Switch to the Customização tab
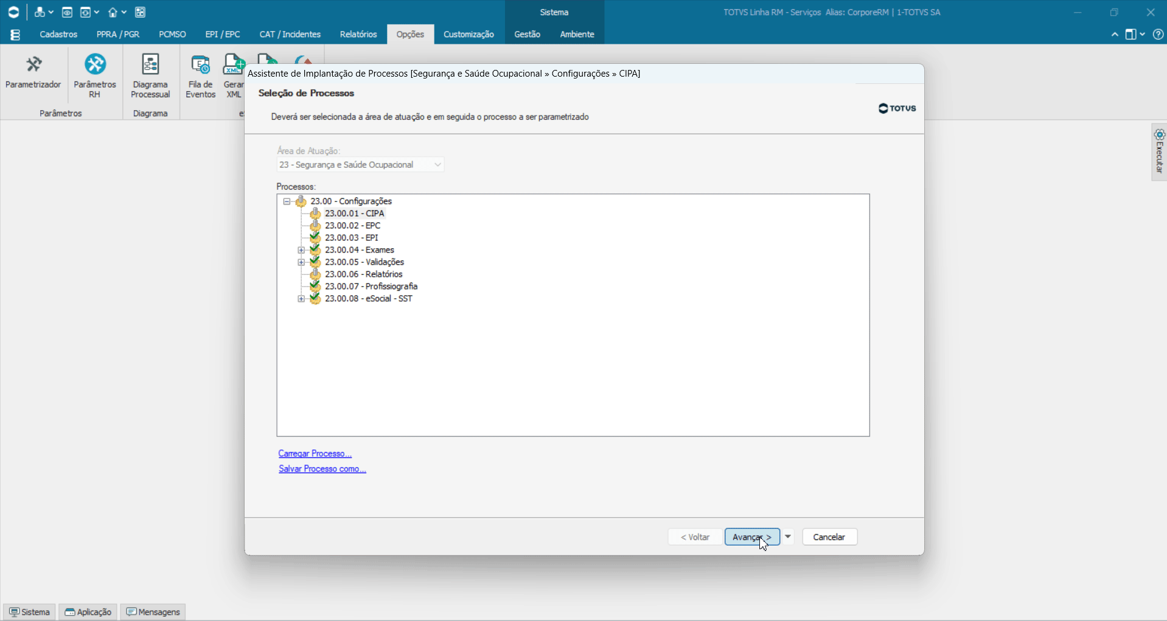The height and width of the screenshot is (621, 1167). click(x=469, y=35)
